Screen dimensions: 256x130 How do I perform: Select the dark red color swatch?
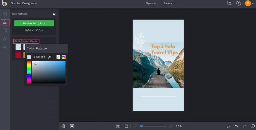tap(18, 55)
